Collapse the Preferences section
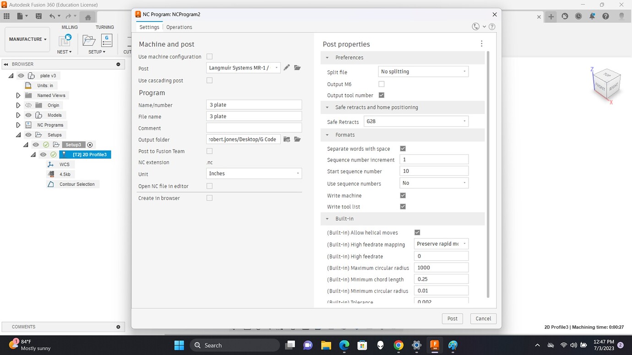Viewport: 632px width, 355px height. point(327,58)
